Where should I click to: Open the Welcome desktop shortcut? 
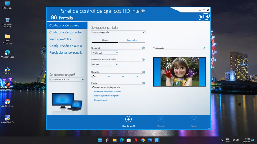click(7, 71)
